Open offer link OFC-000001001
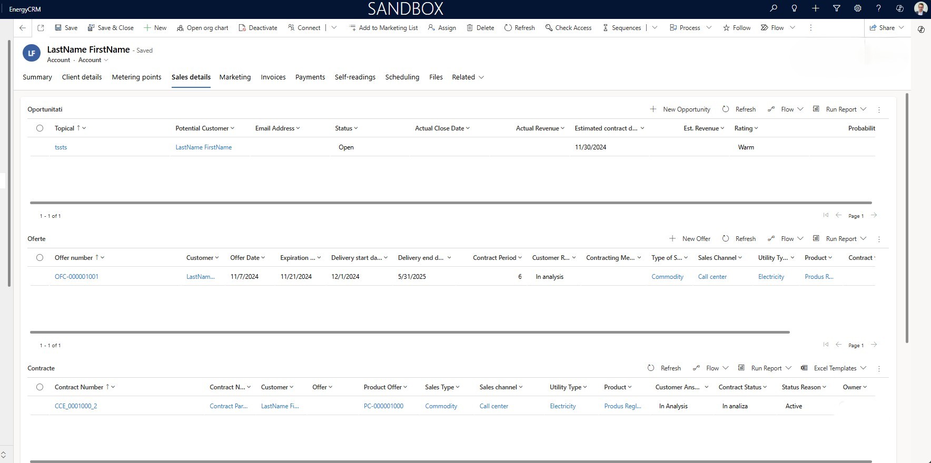The width and height of the screenshot is (931, 463). [76, 277]
